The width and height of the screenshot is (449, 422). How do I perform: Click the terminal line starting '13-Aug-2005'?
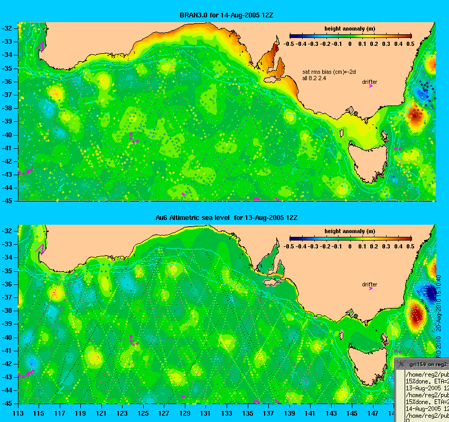[x=427, y=388]
